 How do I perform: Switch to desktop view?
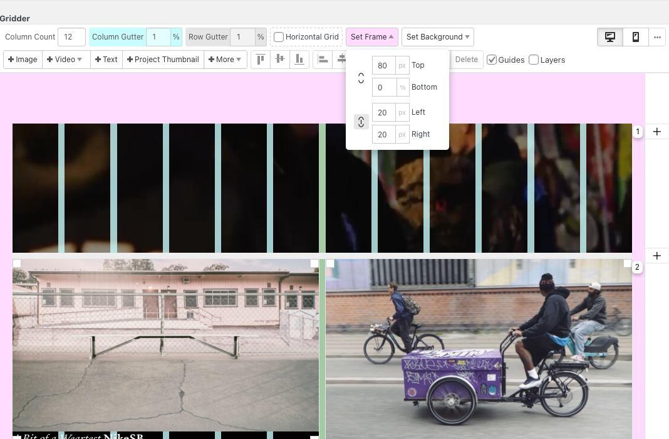(609, 37)
